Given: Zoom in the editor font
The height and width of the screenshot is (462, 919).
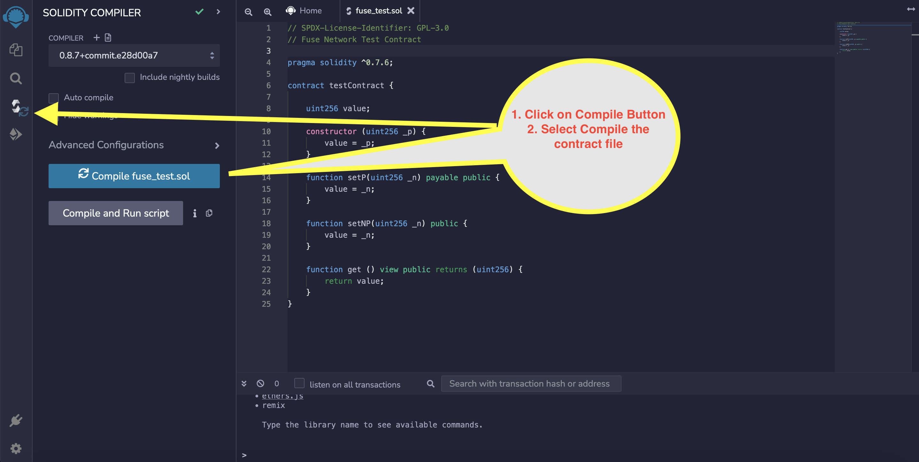Looking at the screenshot, I should (x=267, y=12).
